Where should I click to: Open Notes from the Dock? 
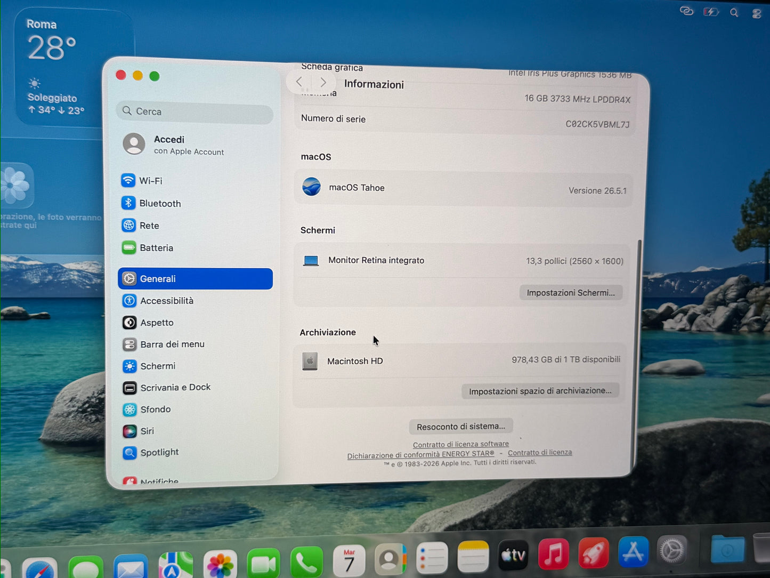[x=473, y=557]
